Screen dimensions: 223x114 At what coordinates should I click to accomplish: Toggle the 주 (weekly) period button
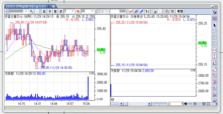click(50, 11)
